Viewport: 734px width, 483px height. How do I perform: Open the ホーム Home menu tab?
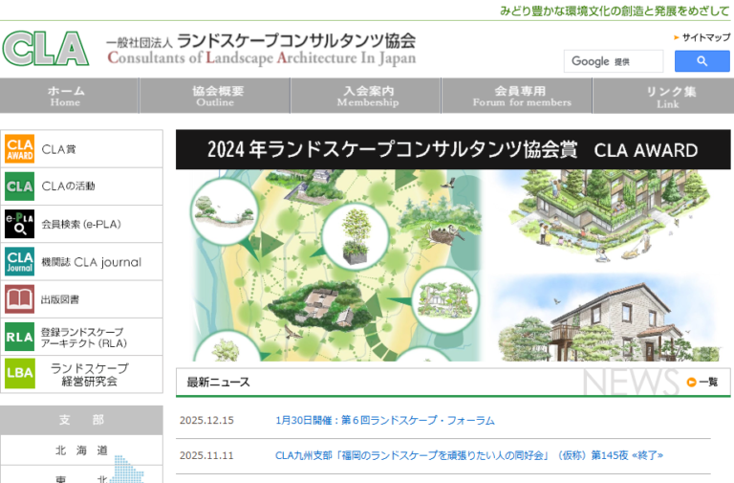[66, 96]
